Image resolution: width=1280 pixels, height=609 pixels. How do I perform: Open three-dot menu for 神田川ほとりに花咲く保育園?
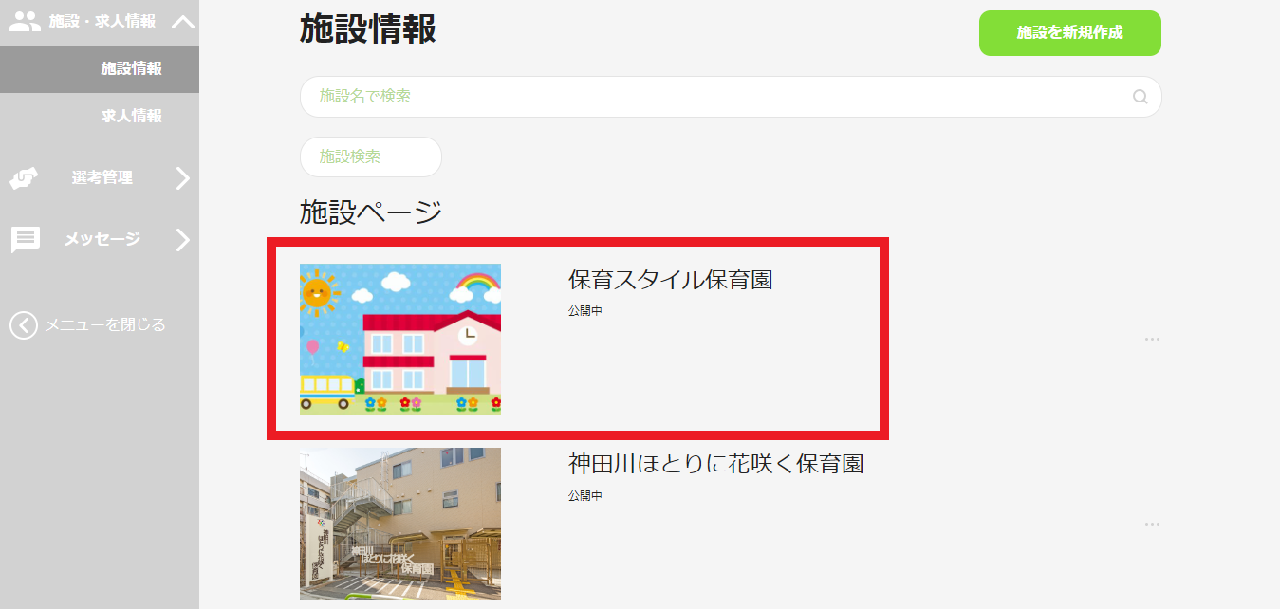click(1152, 524)
